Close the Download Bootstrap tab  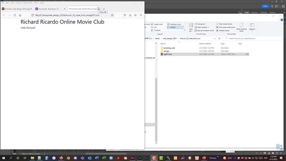(65, 9)
